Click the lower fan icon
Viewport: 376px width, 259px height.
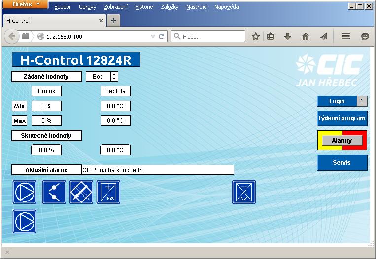(x=25, y=222)
